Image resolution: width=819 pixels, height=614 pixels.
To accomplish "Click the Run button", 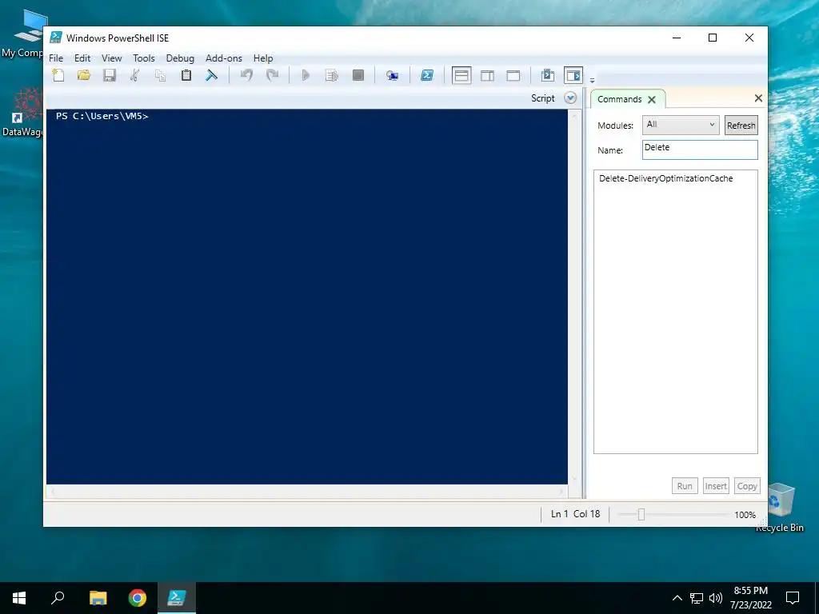I will coord(685,486).
